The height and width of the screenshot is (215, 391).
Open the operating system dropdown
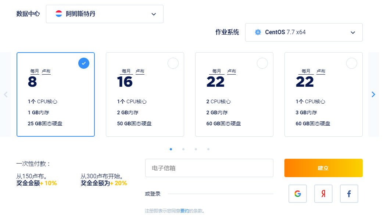304,32
